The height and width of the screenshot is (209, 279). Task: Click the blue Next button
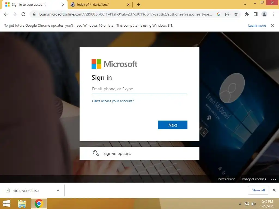172,125
